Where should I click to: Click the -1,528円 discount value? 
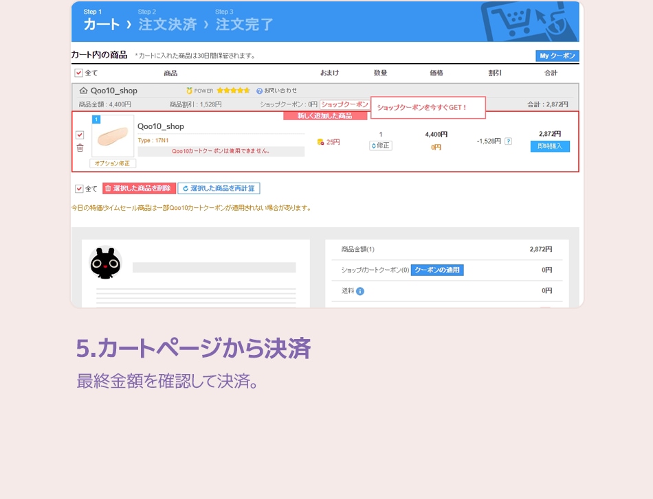pyautogui.click(x=489, y=141)
